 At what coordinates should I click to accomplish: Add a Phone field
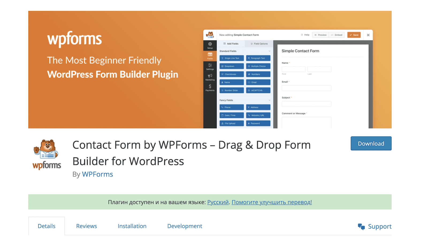232,107
